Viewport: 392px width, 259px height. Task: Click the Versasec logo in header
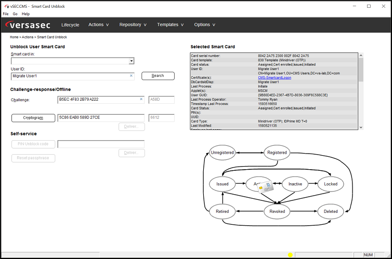(x=30, y=24)
